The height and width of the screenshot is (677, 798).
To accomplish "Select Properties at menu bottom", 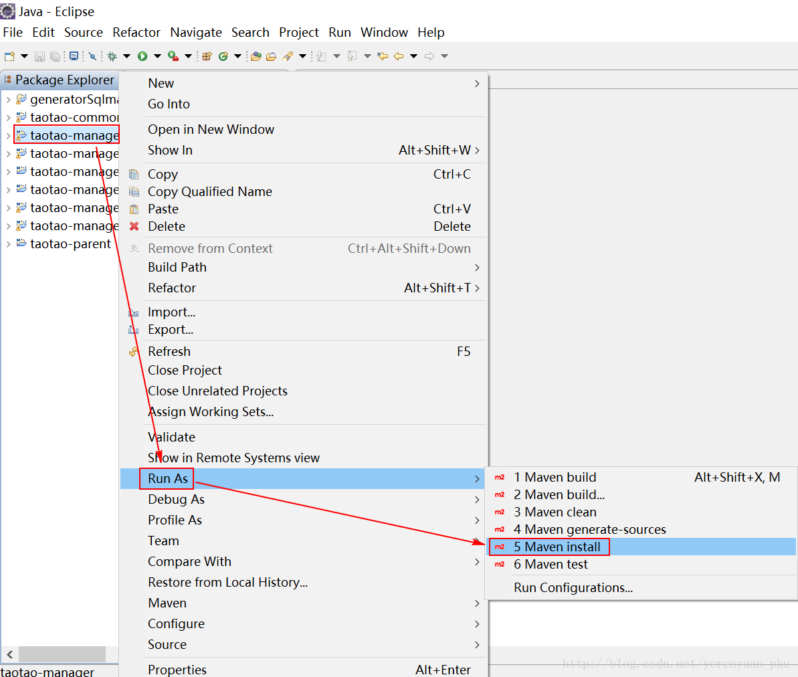I will point(303,670).
